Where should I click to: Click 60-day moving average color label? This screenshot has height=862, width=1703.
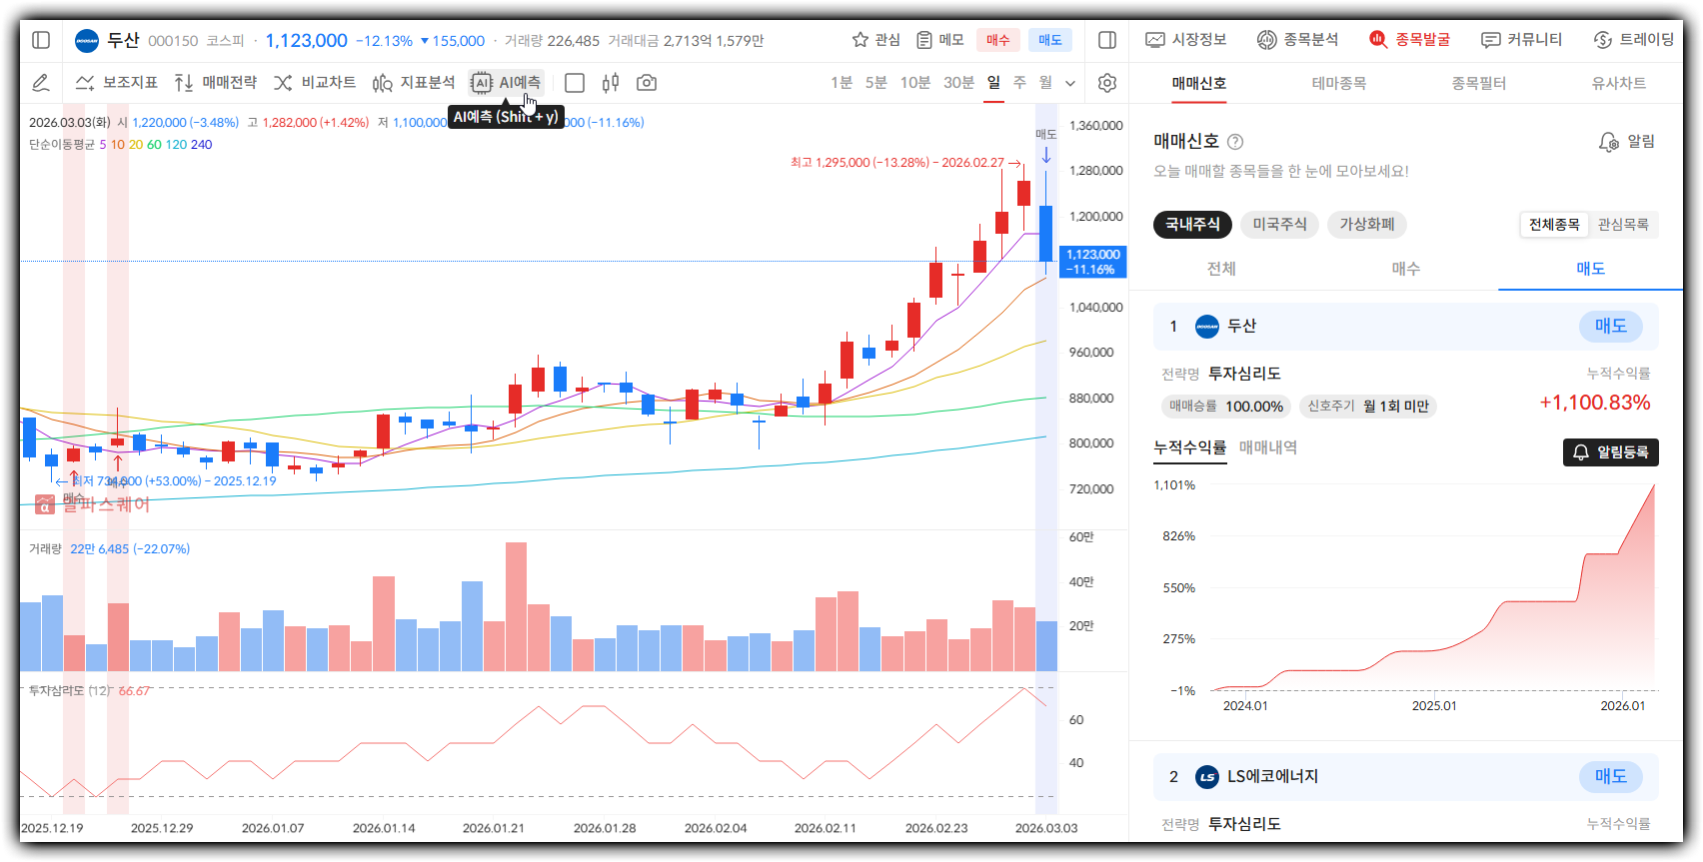click(154, 145)
